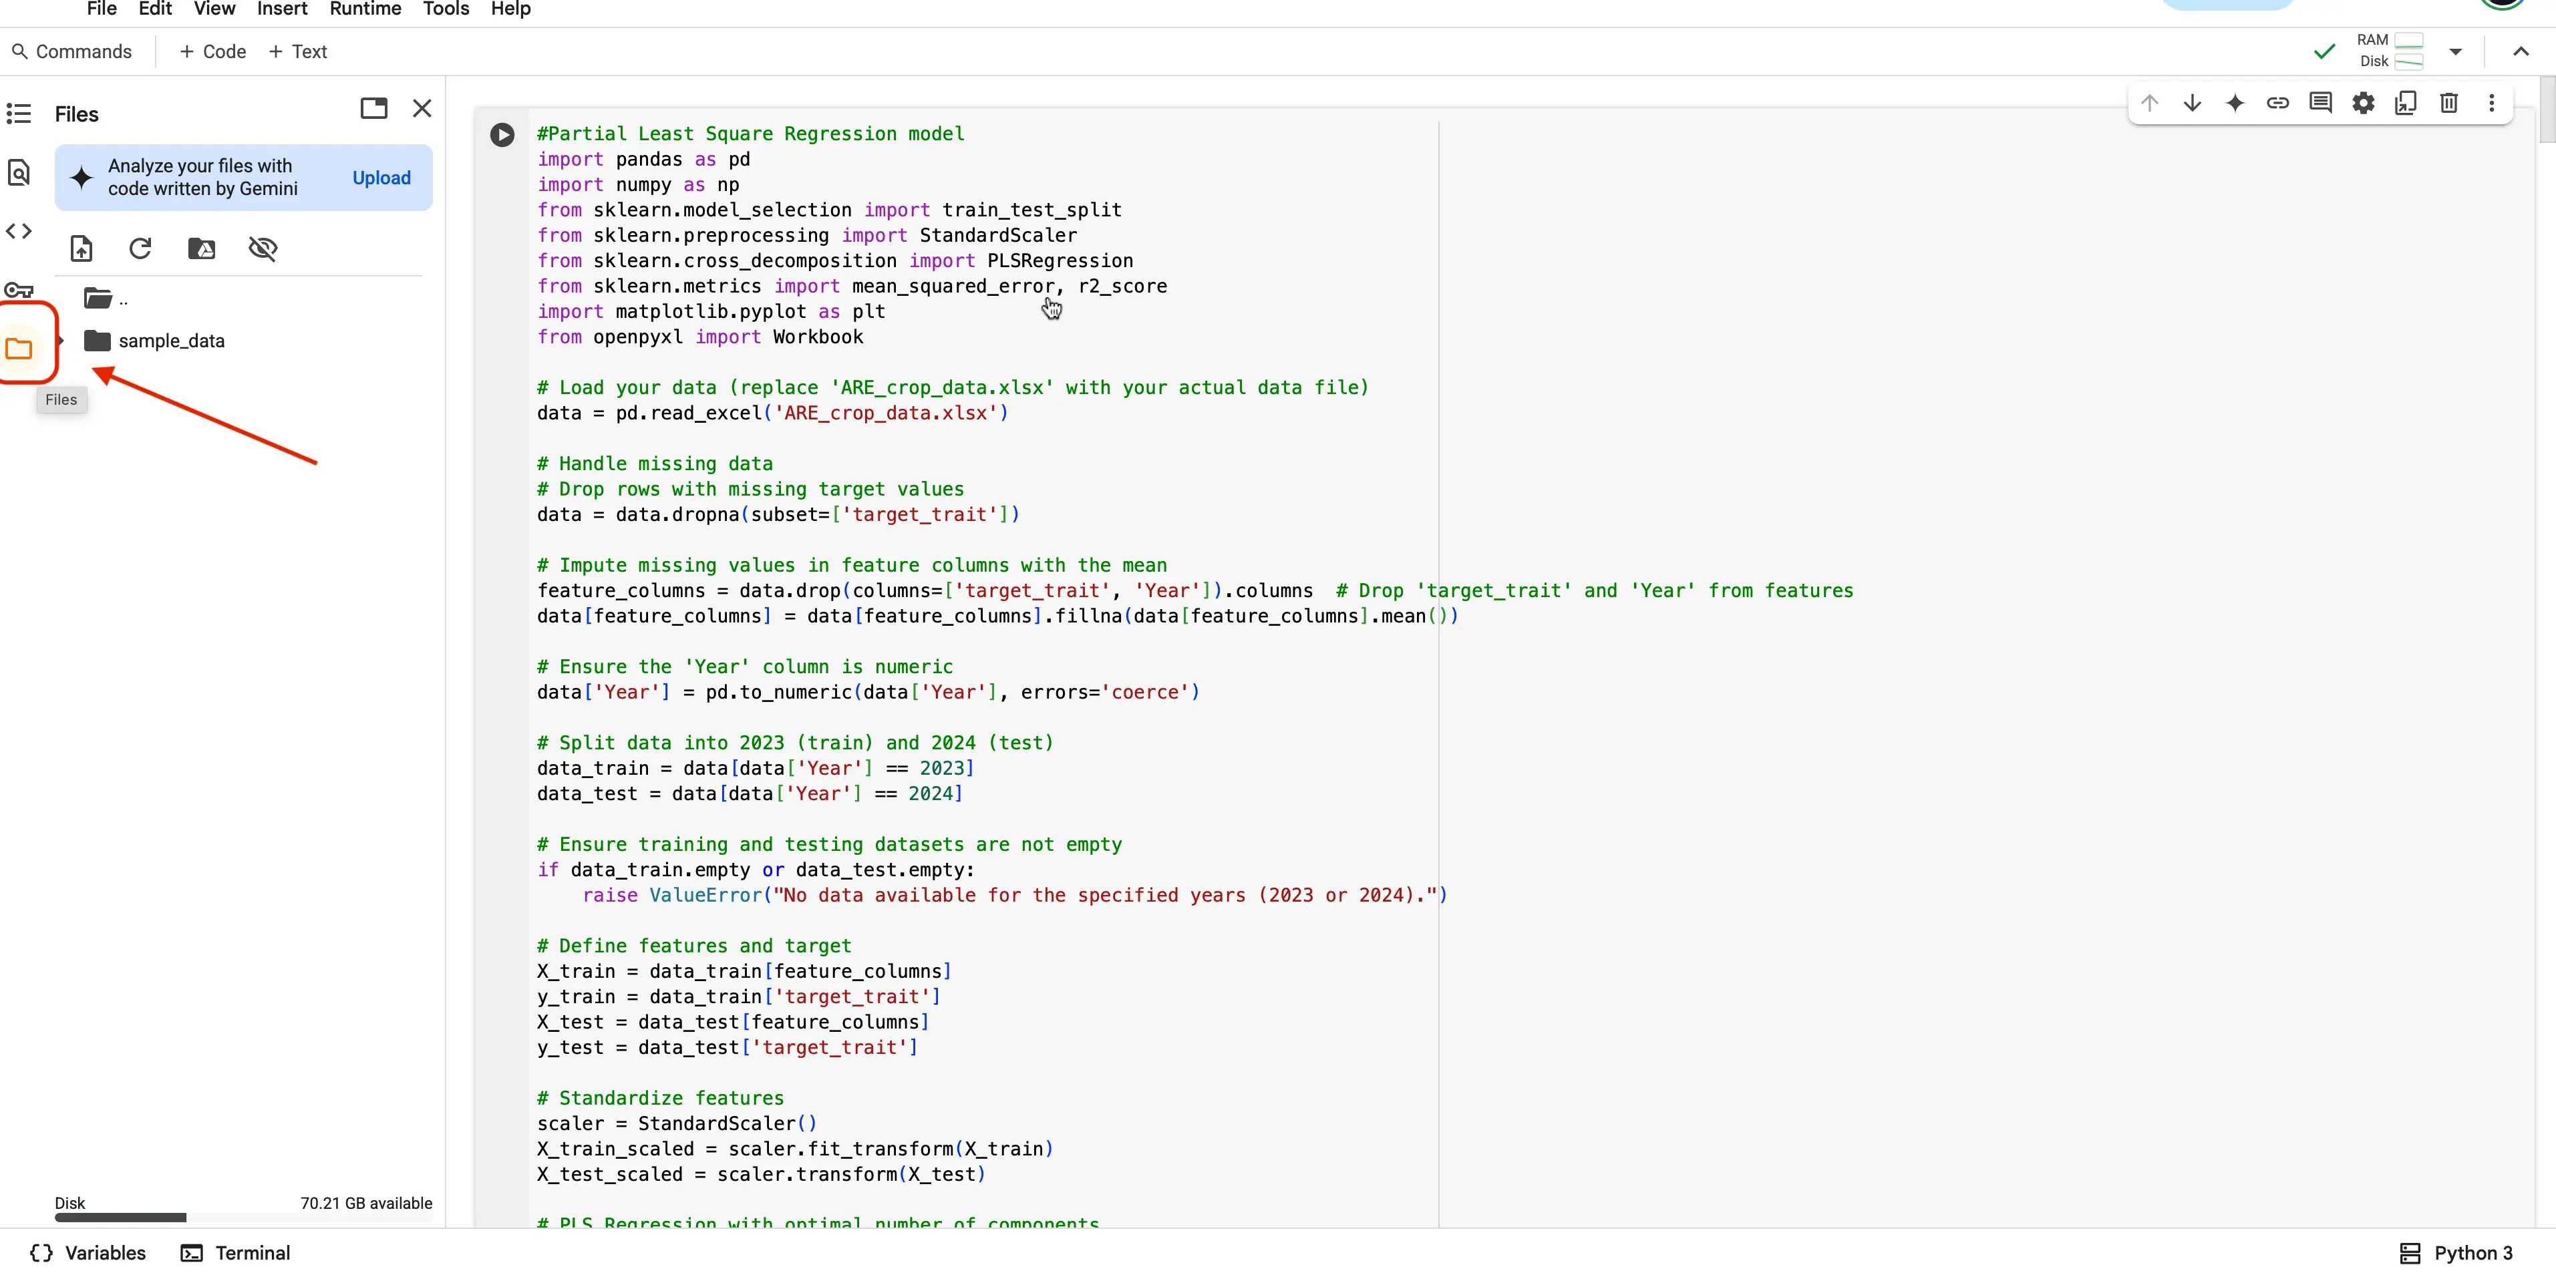2556x1277 pixels.
Task: Open runtime connection options dropdown
Action: (x=2455, y=51)
